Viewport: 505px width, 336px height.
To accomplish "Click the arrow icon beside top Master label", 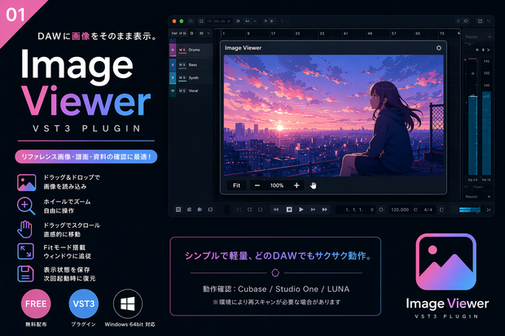I will point(490,37).
